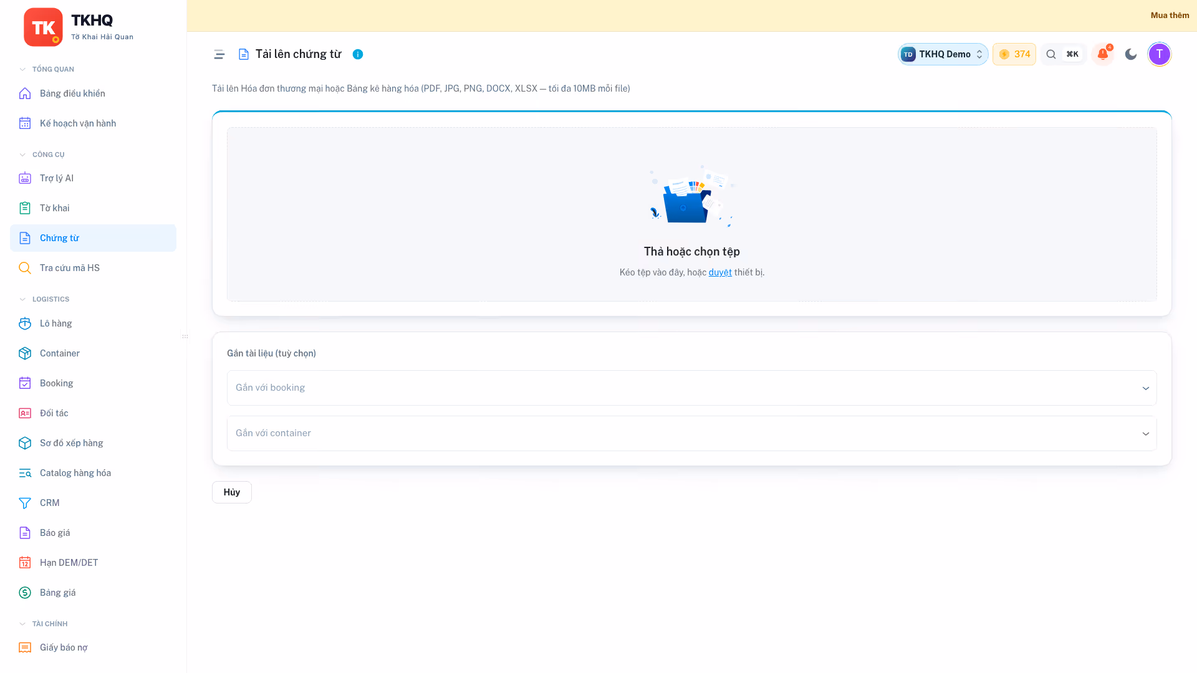The image size is (1197, 673).
Task: Click the Báo giá document icon
Action: [x=25, y=533]
